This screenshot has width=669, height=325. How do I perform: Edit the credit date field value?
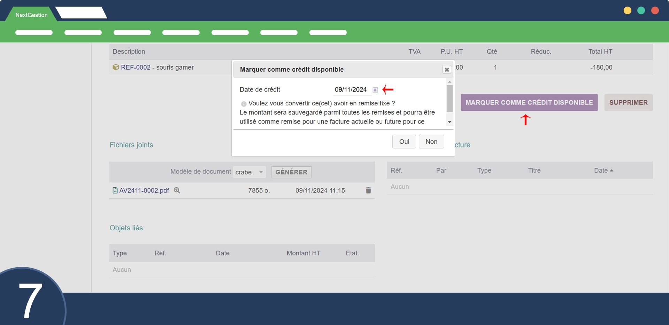(351, 90)
